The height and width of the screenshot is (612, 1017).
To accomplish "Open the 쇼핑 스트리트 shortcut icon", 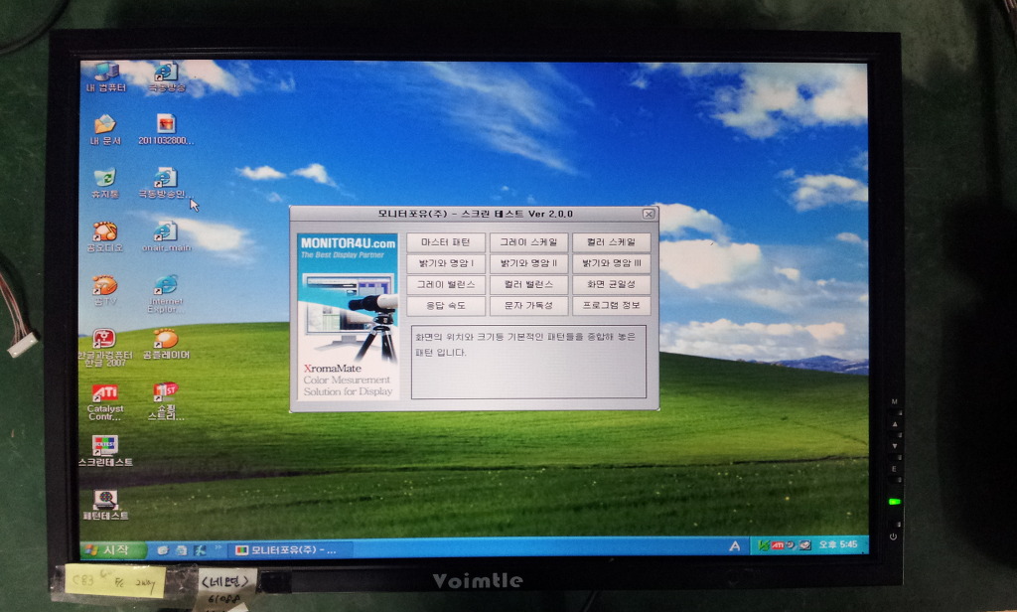I will pos(166,401).
